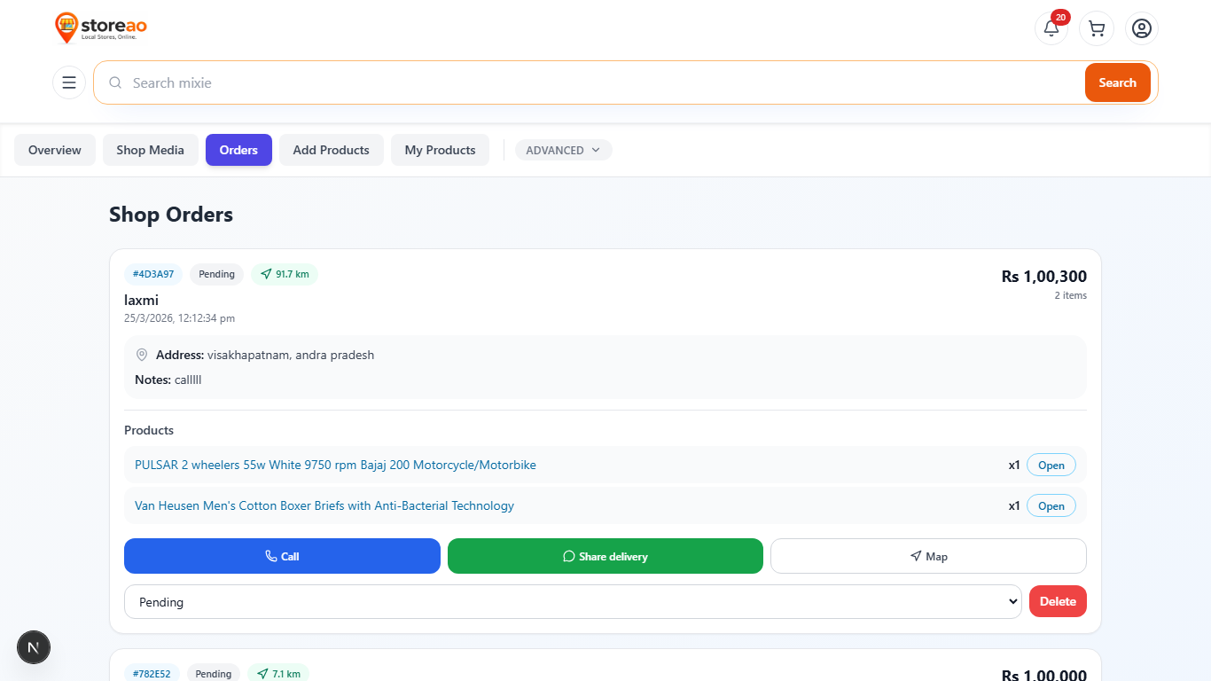Click the Next.js N badge icon
1211x681 pixels.
tap(34, 647)
